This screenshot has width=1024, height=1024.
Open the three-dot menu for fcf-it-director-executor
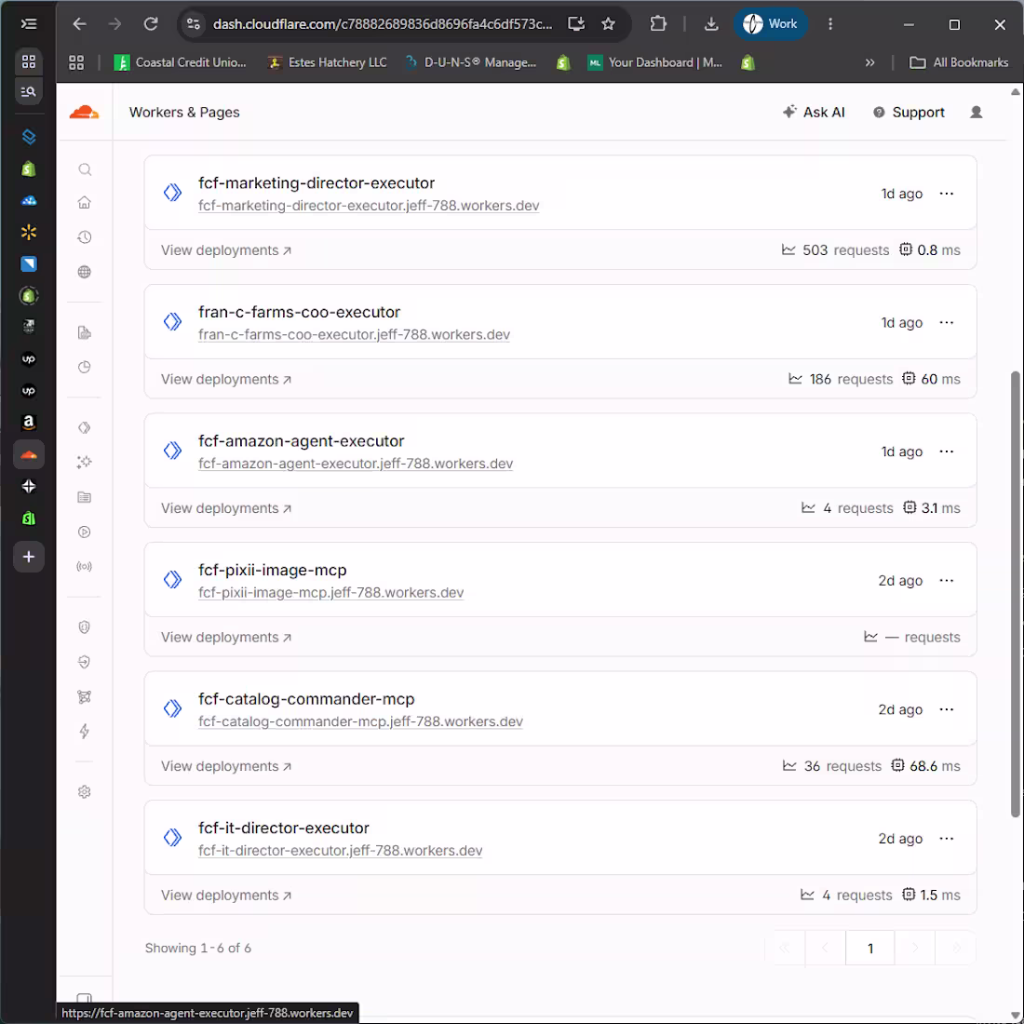947,839
